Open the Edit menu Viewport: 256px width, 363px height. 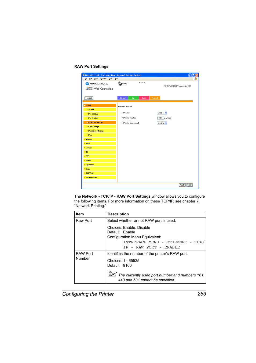91,79
